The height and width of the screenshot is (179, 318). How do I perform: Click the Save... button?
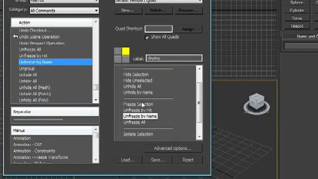tap(159, 160)
